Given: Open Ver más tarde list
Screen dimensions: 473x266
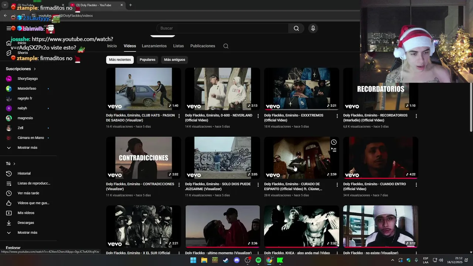Looking at the screenshot, I should [x=28, y=193].
